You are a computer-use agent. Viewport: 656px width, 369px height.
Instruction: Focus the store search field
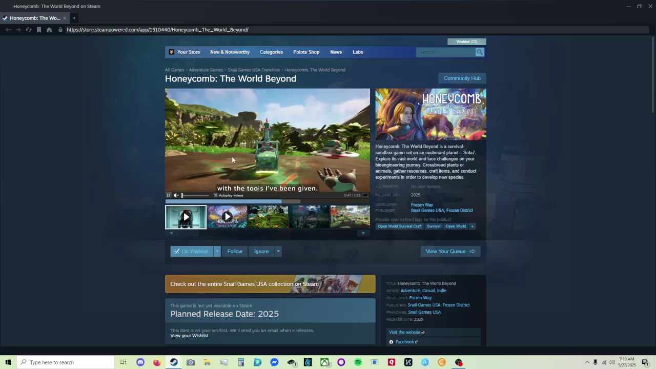445,52
